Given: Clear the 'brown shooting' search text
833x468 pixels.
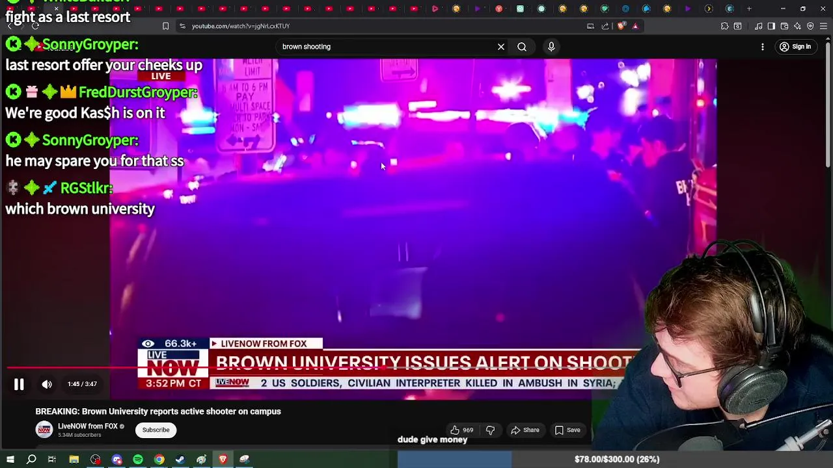Looking at the screenshot, I should (501, 47).
